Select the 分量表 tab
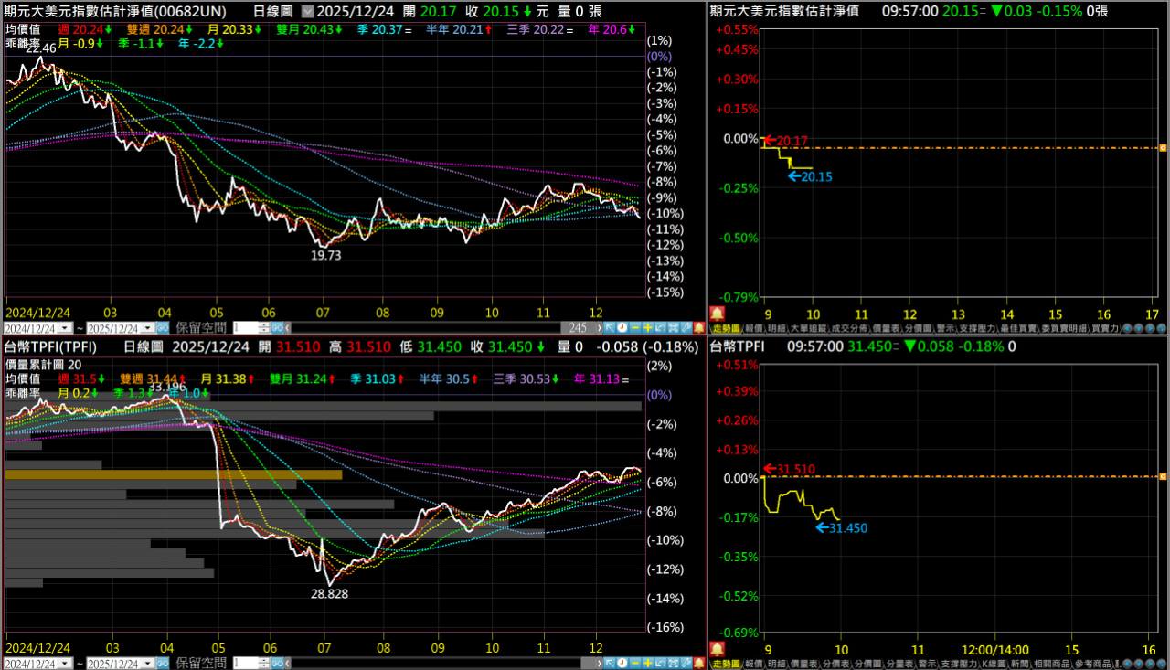This screenshot has width=1170, height=670. click(x=899, y=663)
